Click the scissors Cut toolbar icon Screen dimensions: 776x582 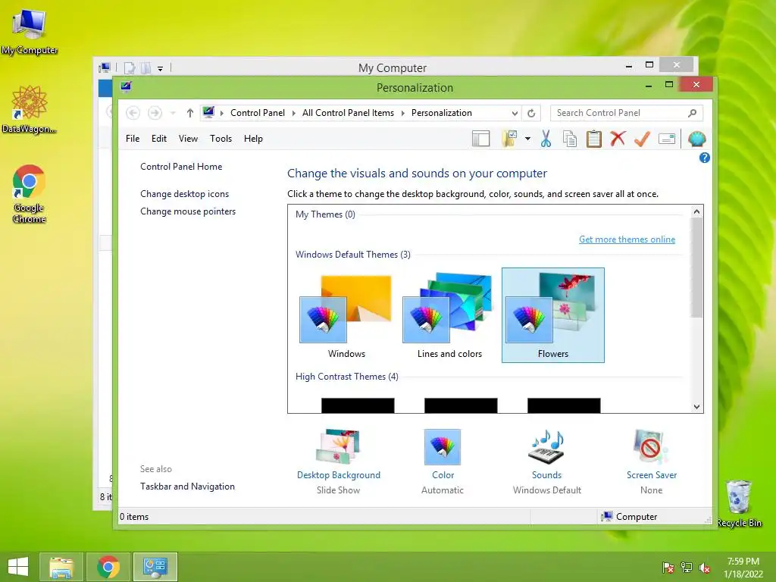(546, 139)
